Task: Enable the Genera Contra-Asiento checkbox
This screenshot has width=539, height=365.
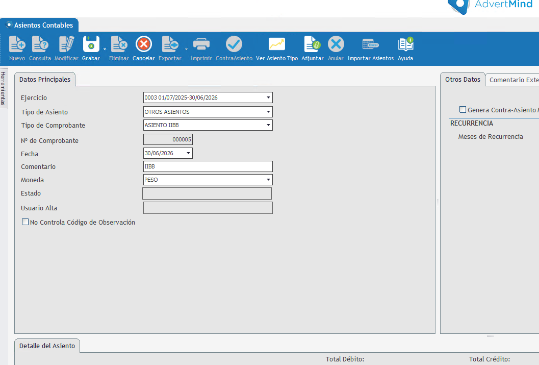Action: coord(463,110)
